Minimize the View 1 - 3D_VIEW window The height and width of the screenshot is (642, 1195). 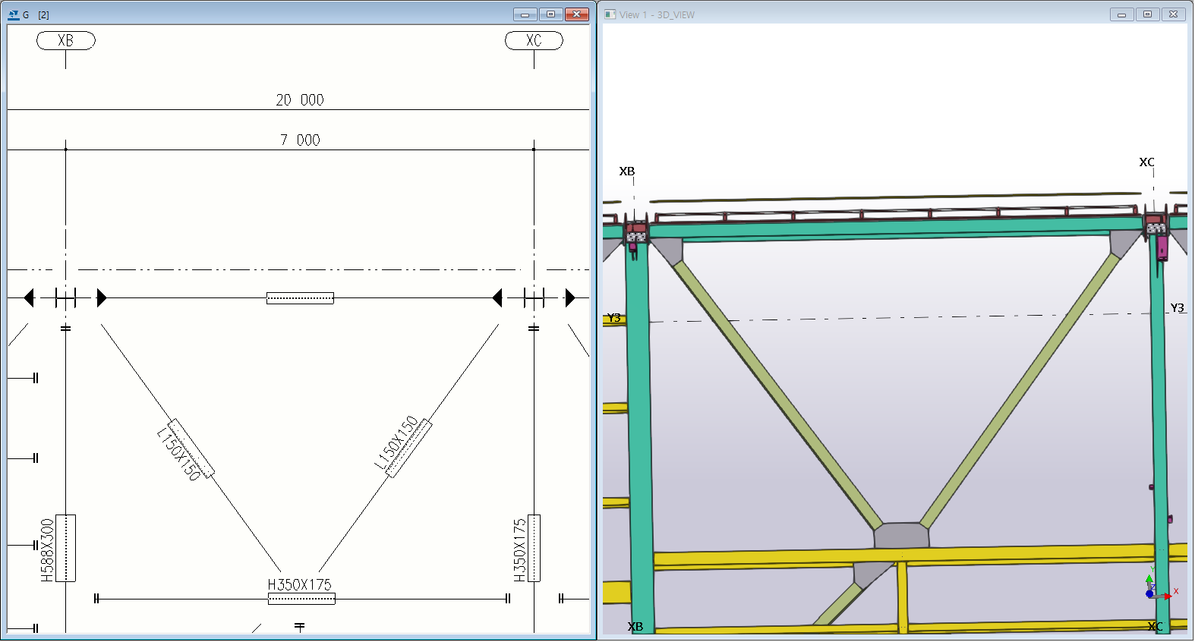pyautogui.click(x=1121, y=14)
